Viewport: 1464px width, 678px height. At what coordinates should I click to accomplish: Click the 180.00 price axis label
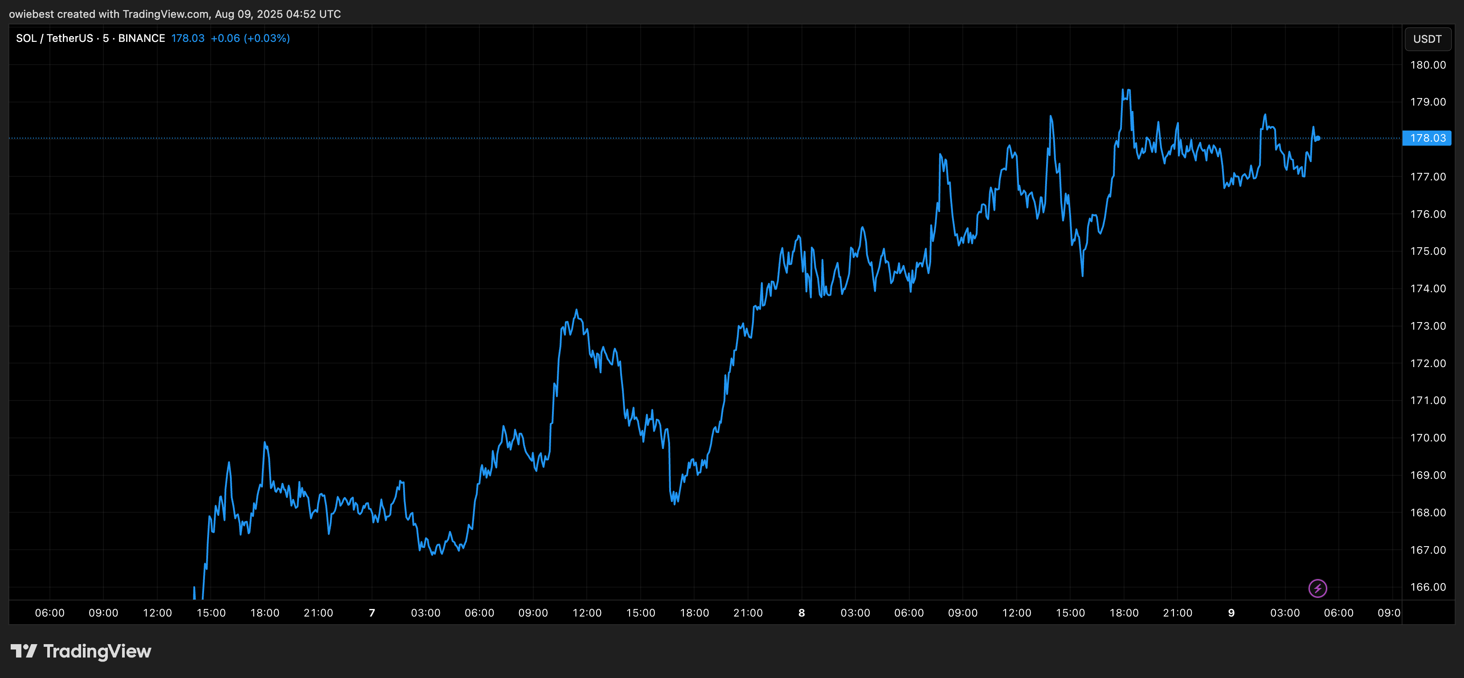click(x=1427, y=65)
